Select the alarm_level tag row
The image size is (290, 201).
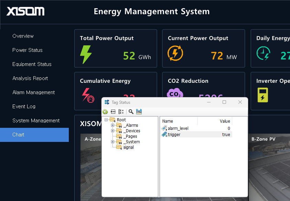coord(196,128)
